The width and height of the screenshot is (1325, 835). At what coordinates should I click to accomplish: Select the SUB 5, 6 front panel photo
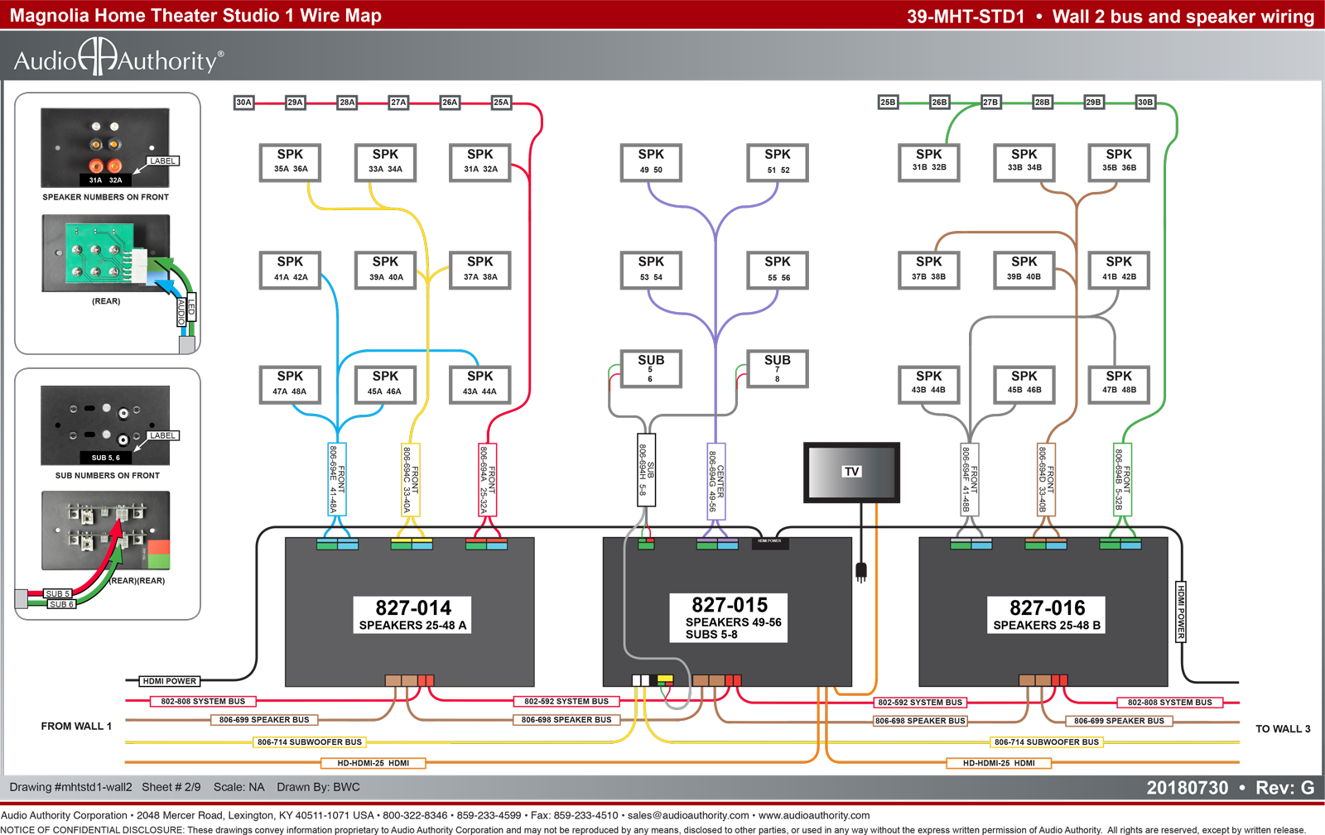pyautogui.click(x=105, y=425)
